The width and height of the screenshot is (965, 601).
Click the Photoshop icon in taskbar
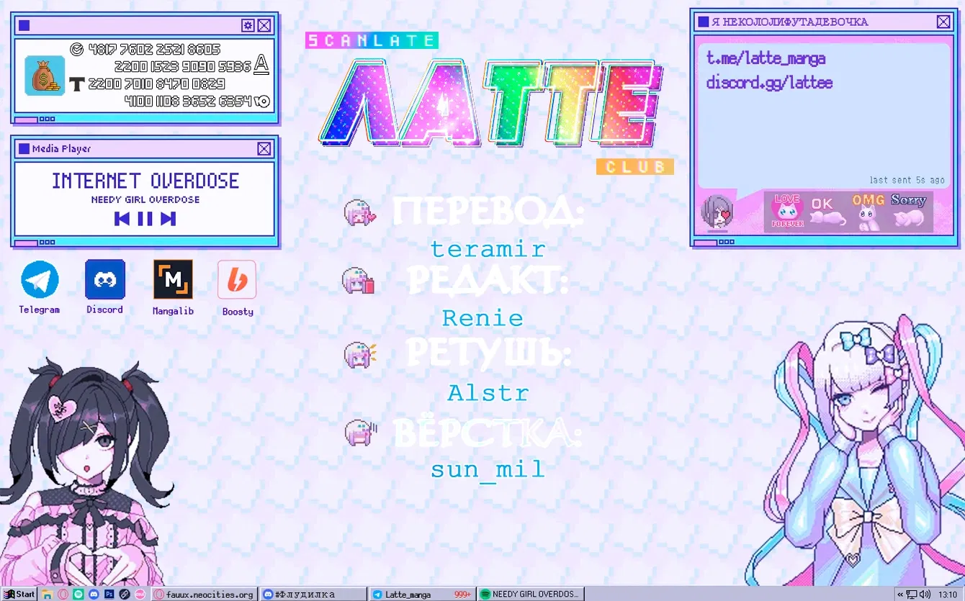[x=109, y=595]
